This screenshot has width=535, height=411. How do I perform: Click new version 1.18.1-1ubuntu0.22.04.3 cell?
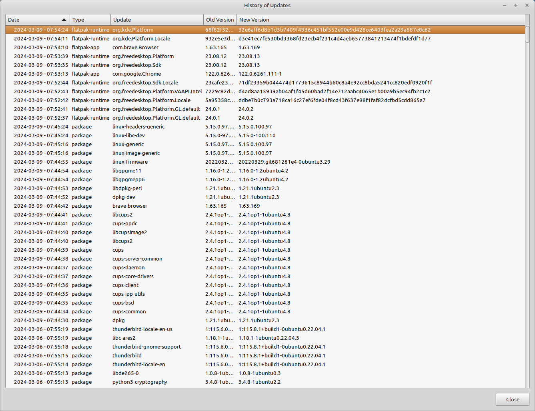click(269, 338)
